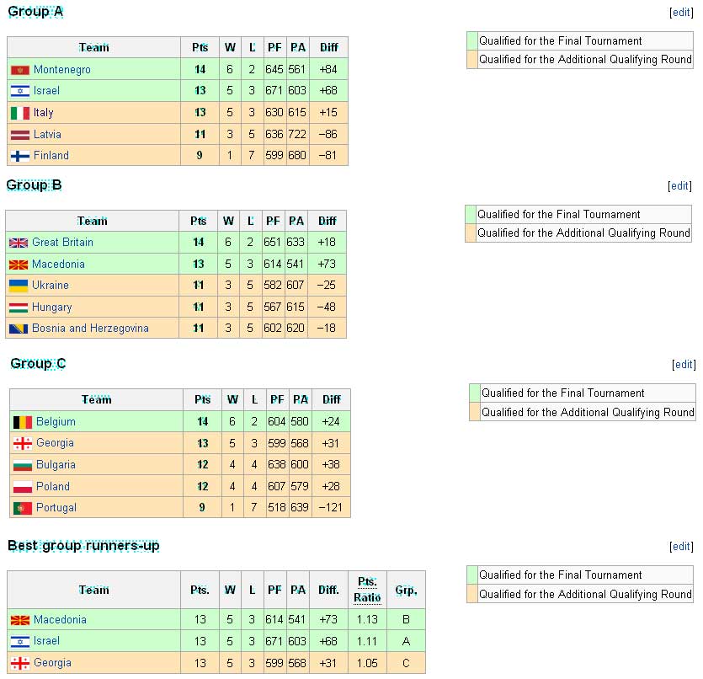The image size is (703, 679).
Task: Open the Montenegro team link
Action: [x=61, y=70]
